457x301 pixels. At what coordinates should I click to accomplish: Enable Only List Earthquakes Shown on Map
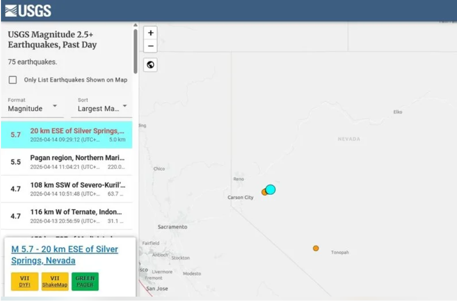(x=13, y=80)
